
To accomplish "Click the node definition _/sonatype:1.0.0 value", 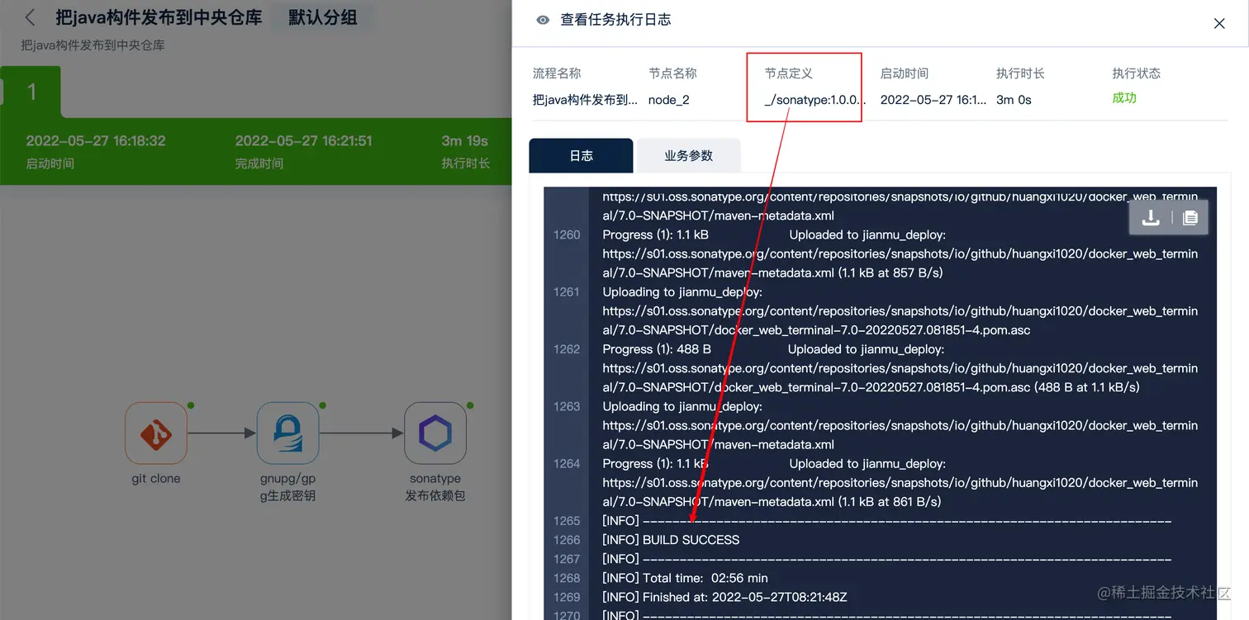I will click(815, 100).
